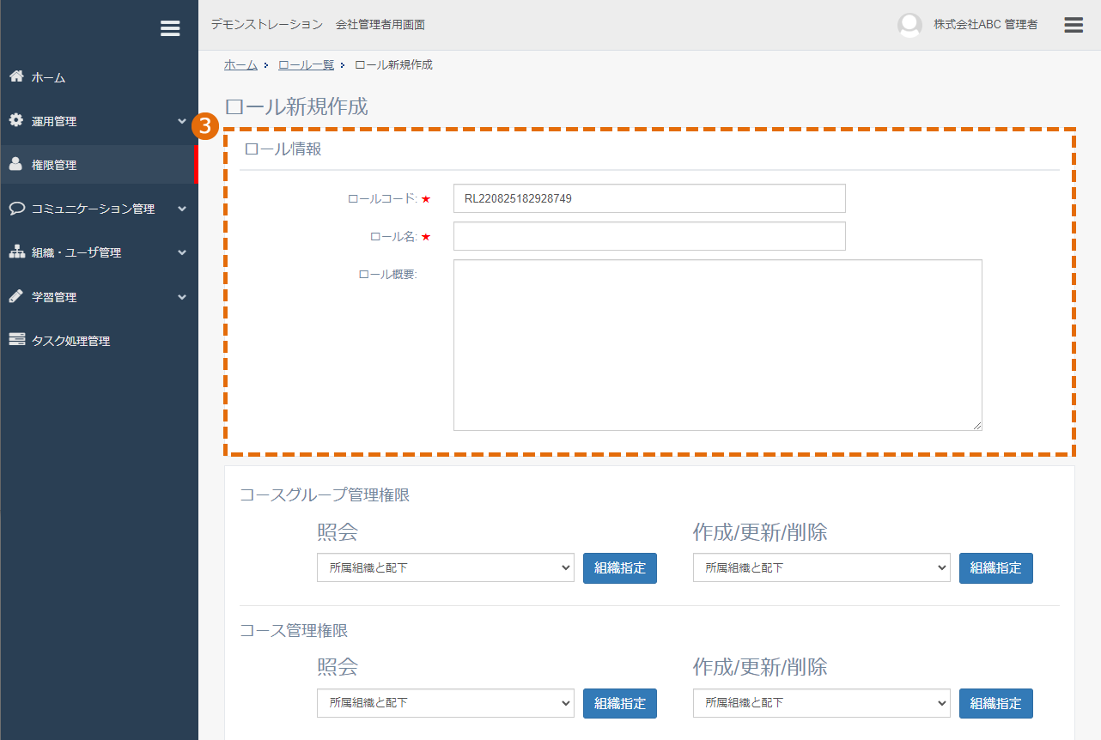The height and width of the screenshot is (740, 1101).
Task: Open コースグループ管理権限 照会 dropdown
Action: pyautogui.click(x=446, y=567)
